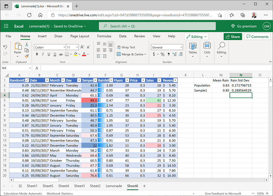Click the Undo arrow icon
The width and height of the screenshot is (273, 196).
tap(5, 47)
